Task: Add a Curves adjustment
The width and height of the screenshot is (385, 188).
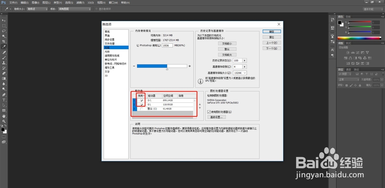Action: tap(358, 53)
